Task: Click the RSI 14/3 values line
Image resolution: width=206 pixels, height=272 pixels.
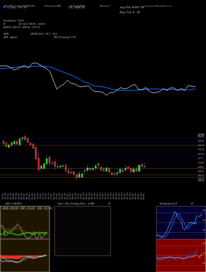Action: (x=24, y=24)
